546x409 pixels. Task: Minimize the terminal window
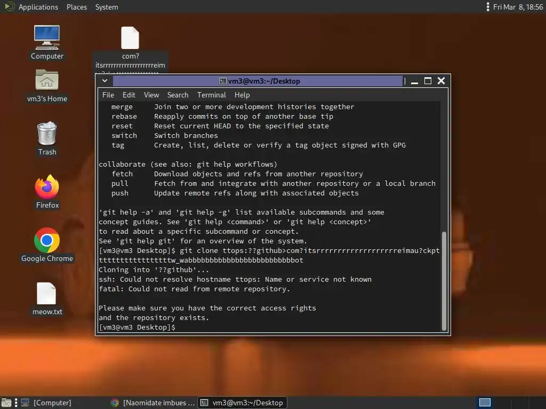414,81
